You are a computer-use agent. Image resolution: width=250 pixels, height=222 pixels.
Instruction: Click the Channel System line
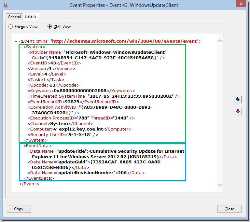(60, 124)
